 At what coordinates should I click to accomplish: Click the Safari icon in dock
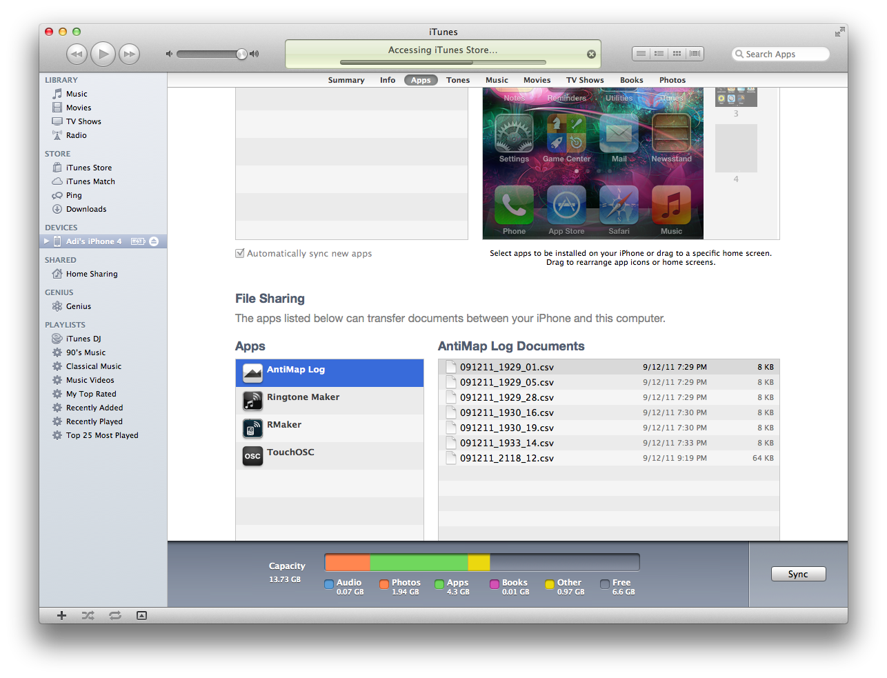(619, 205)
